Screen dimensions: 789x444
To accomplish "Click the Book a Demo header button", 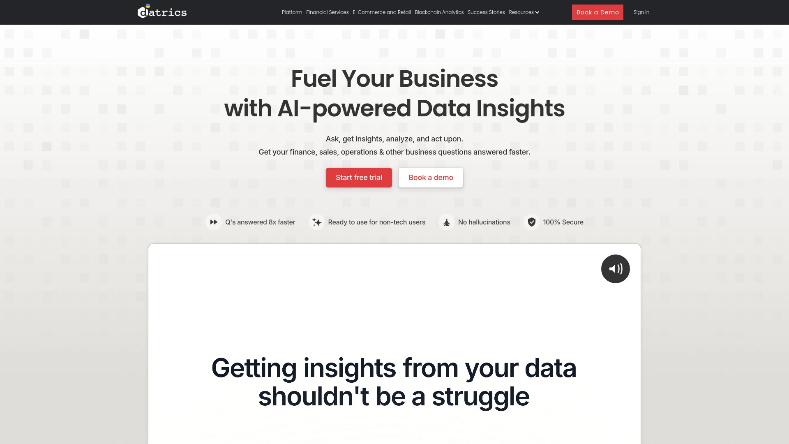I will click(x=597, y=12).
